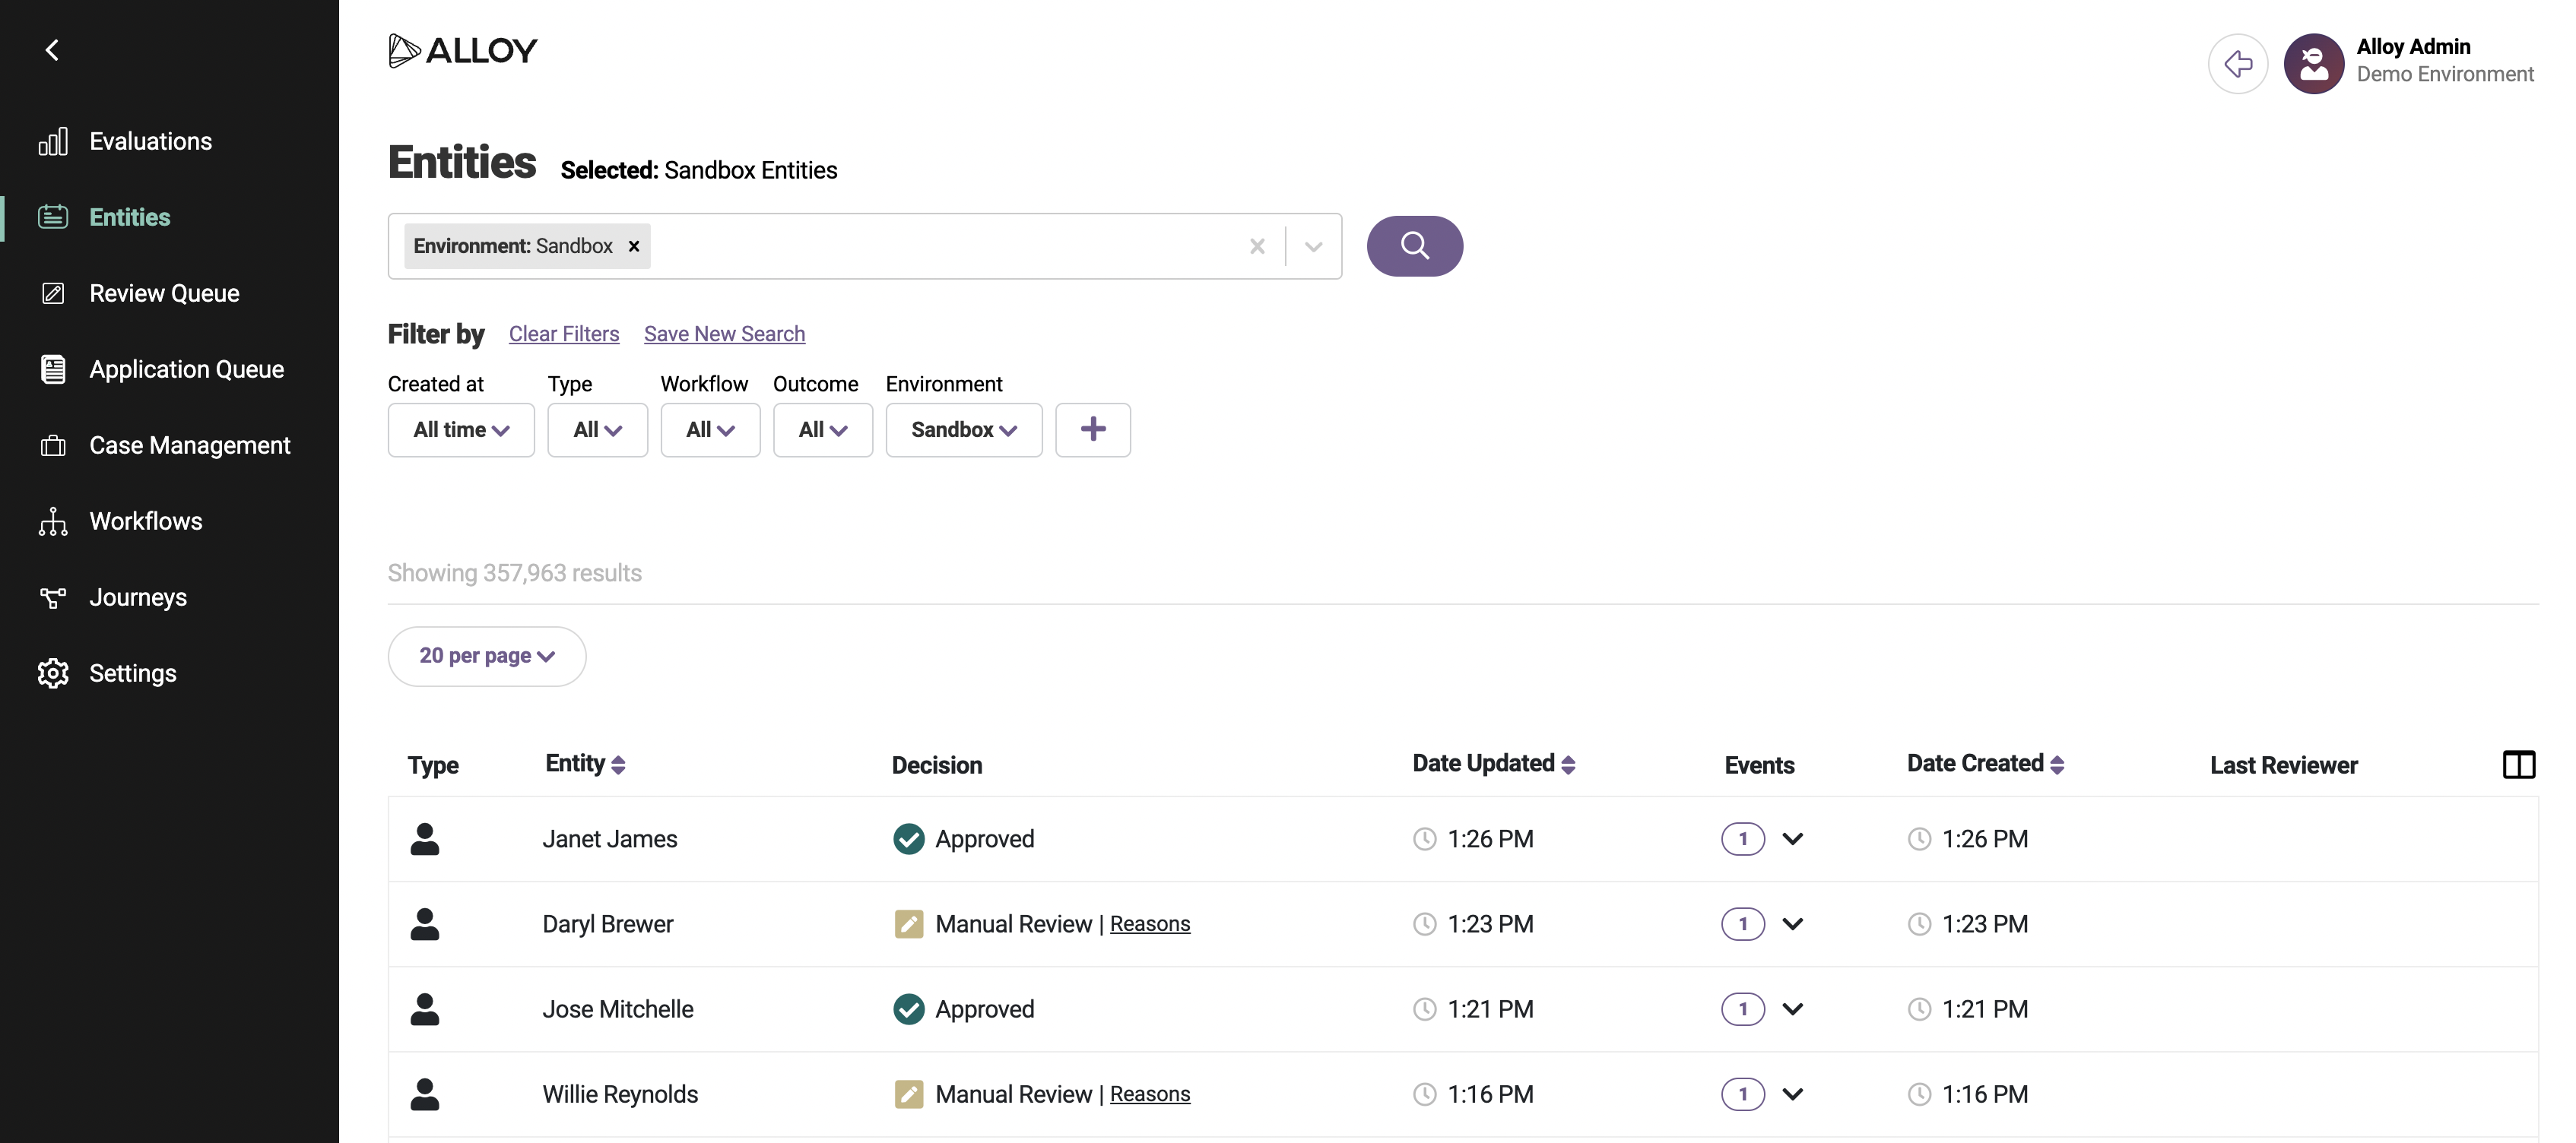The height and width of the screenshot is (1143, 2576).
Task: Click the Clear Filters link
Action: click(x=564, y=334)
